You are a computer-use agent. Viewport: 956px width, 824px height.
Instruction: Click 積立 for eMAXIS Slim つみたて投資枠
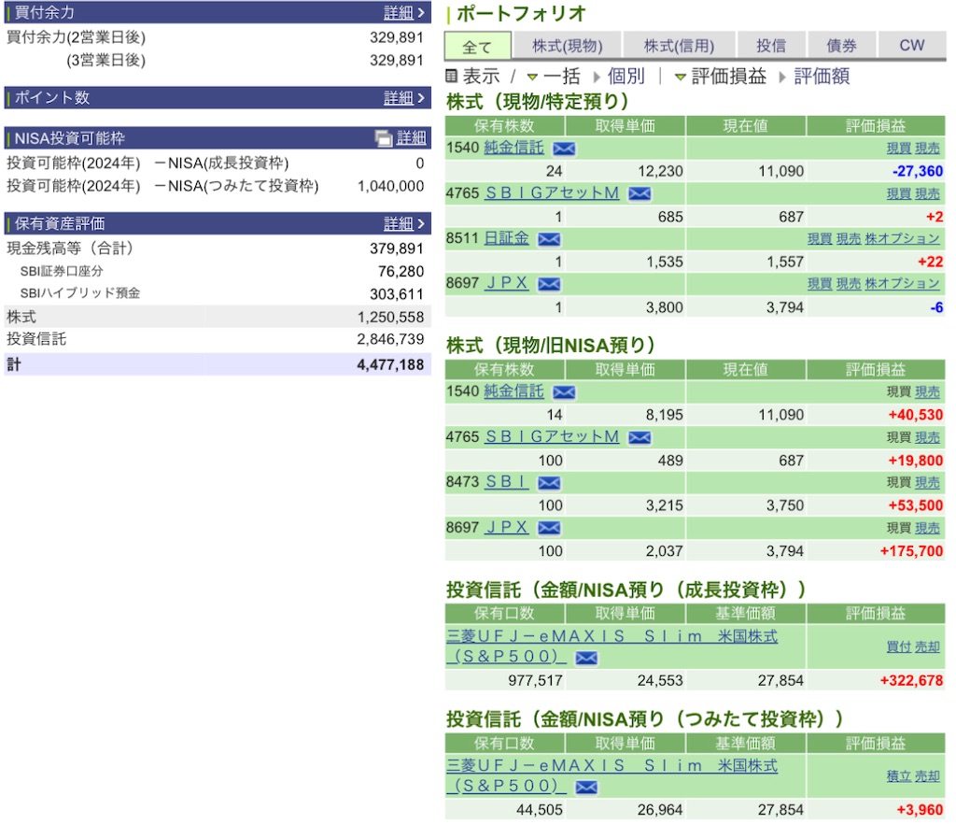898,775
